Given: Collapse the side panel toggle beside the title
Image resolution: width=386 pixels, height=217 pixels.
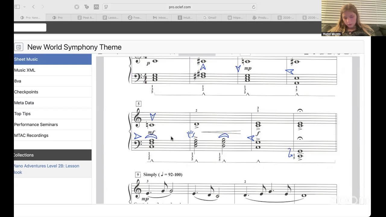Looking at the screenshot, I should tap(18, 47).
